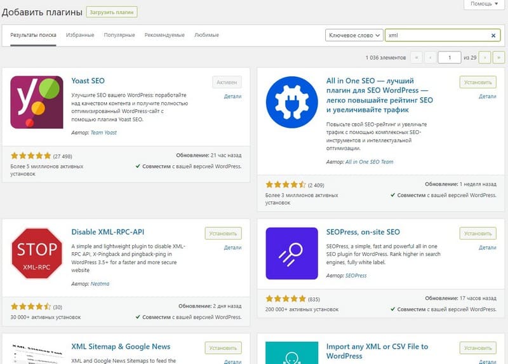The height and width of the screenshot is (364, 508).
Task: Click the Более 5 миллионов активных установок text
Action: click(46, 170)
